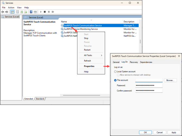This screenshot has height=136, width=182.
Task: Choose Pause in the context menu
Action: [x=91, y=42]
